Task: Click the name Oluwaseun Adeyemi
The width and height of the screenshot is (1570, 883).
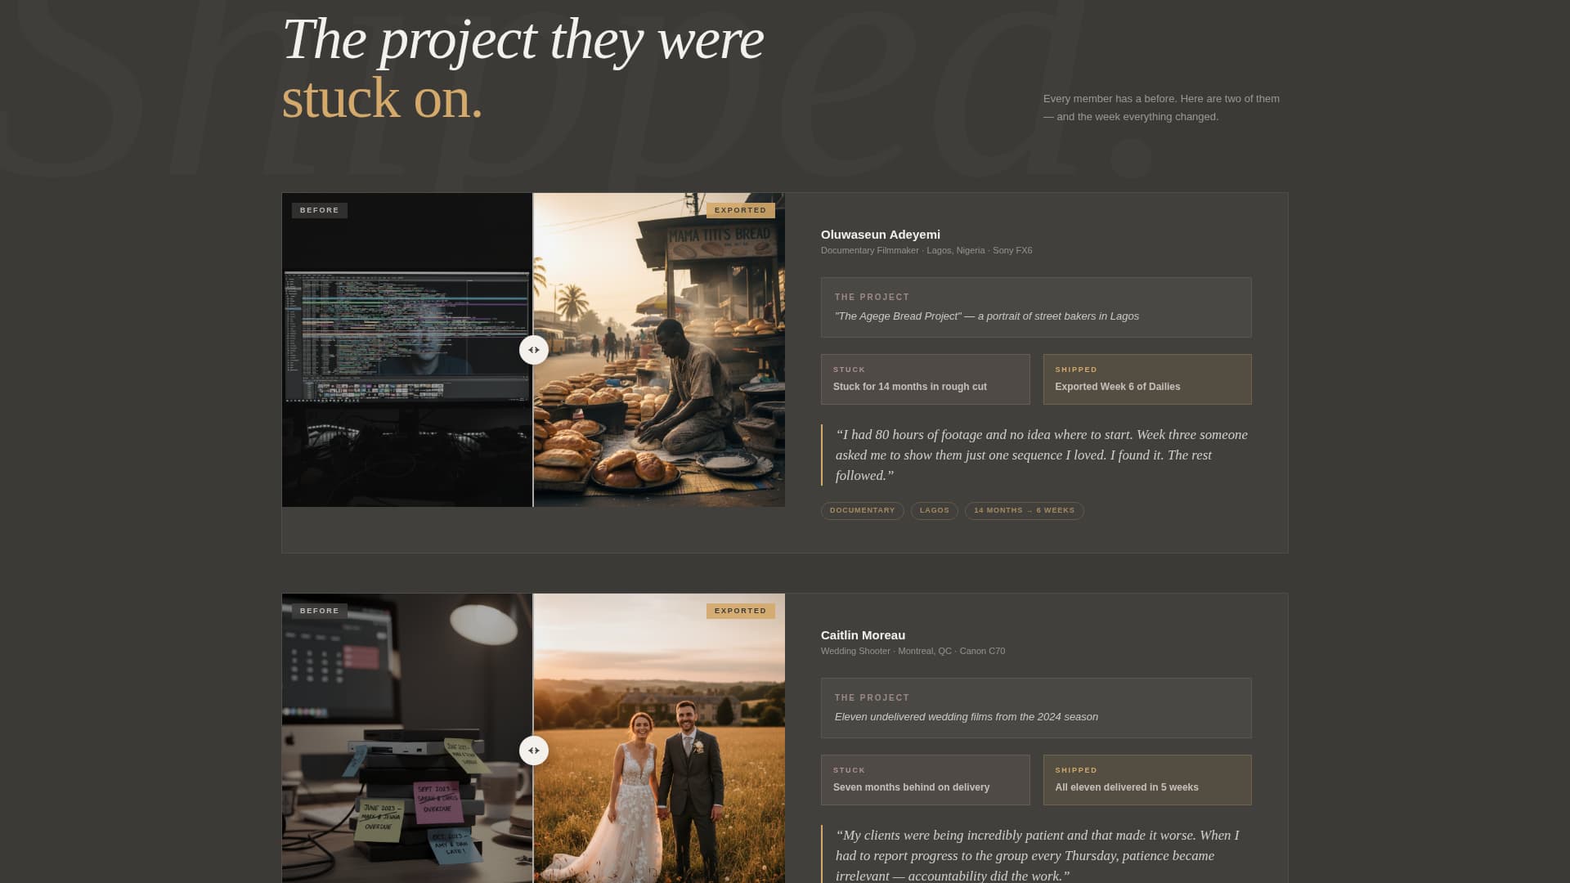Action: 881,235
